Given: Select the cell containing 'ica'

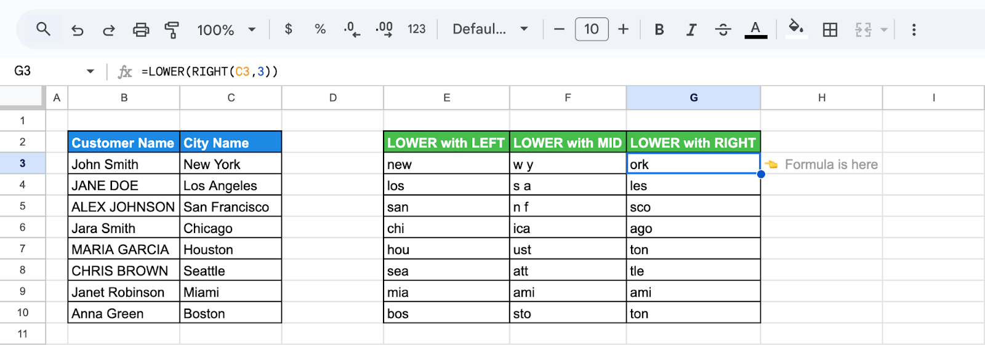Looking at the screenshot, I should pyautogui.click(x=568, y=228).
